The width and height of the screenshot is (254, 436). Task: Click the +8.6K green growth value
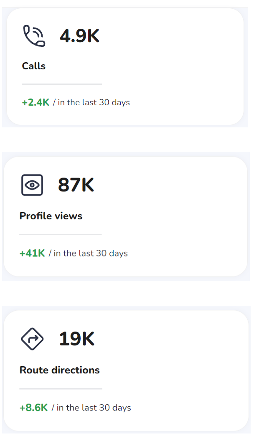(x=34, y=407)
